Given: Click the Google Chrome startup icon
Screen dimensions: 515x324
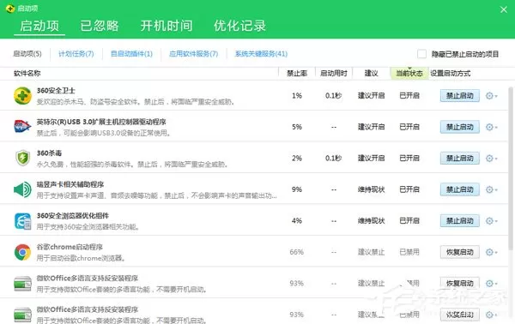Looking at the screenshot, I should pyautogui.click(x=22, y=252).
